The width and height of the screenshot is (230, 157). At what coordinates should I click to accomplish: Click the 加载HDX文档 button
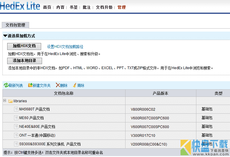coord(24,46)
